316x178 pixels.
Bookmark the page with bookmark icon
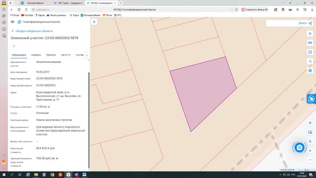point(236,9)
